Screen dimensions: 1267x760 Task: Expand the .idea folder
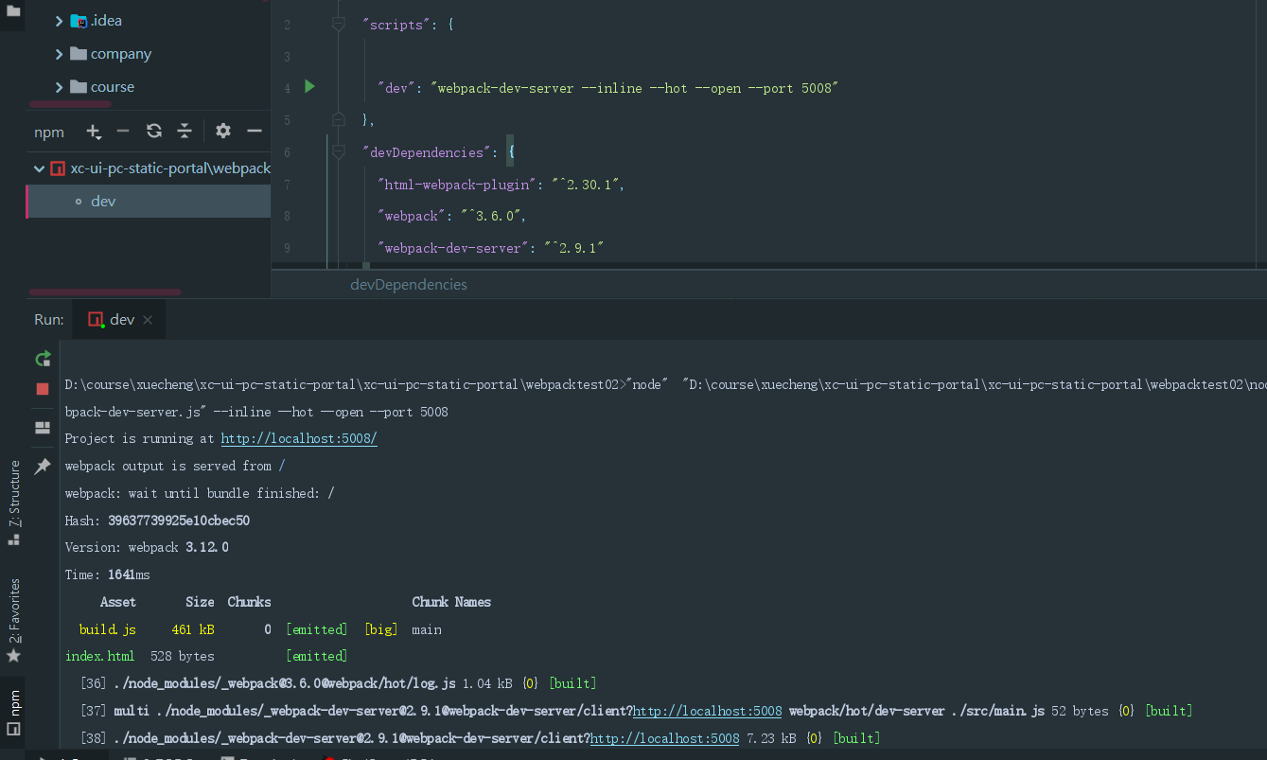click(x=60, y=20)
